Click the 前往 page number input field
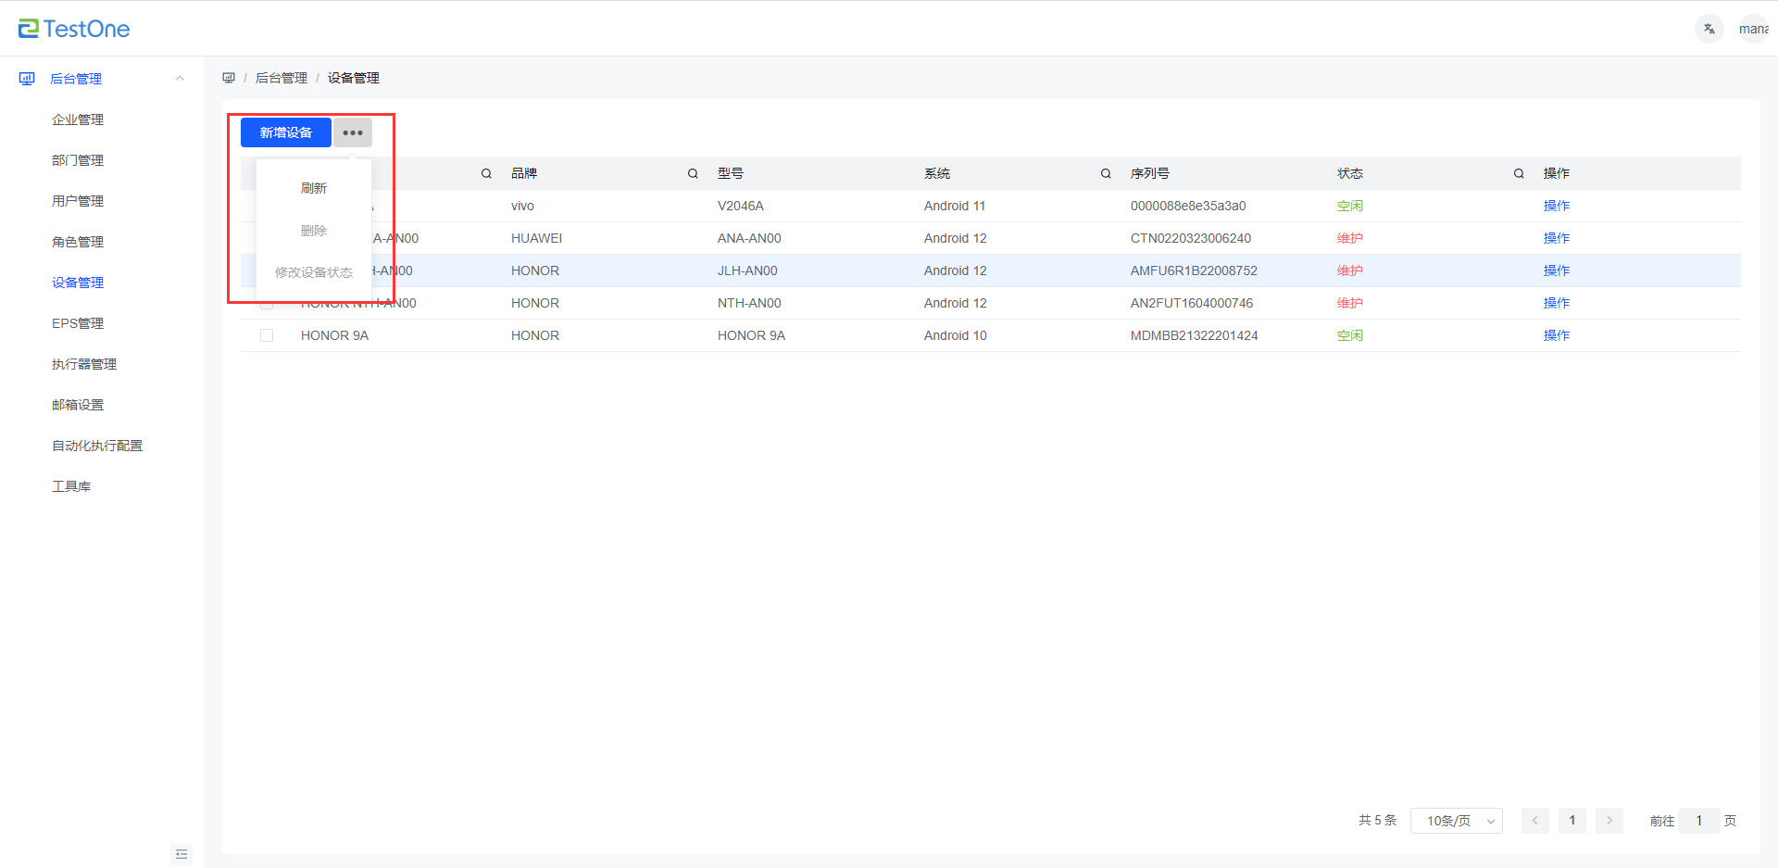The width and height of the screenshot is (1778, 868). 1699,821
